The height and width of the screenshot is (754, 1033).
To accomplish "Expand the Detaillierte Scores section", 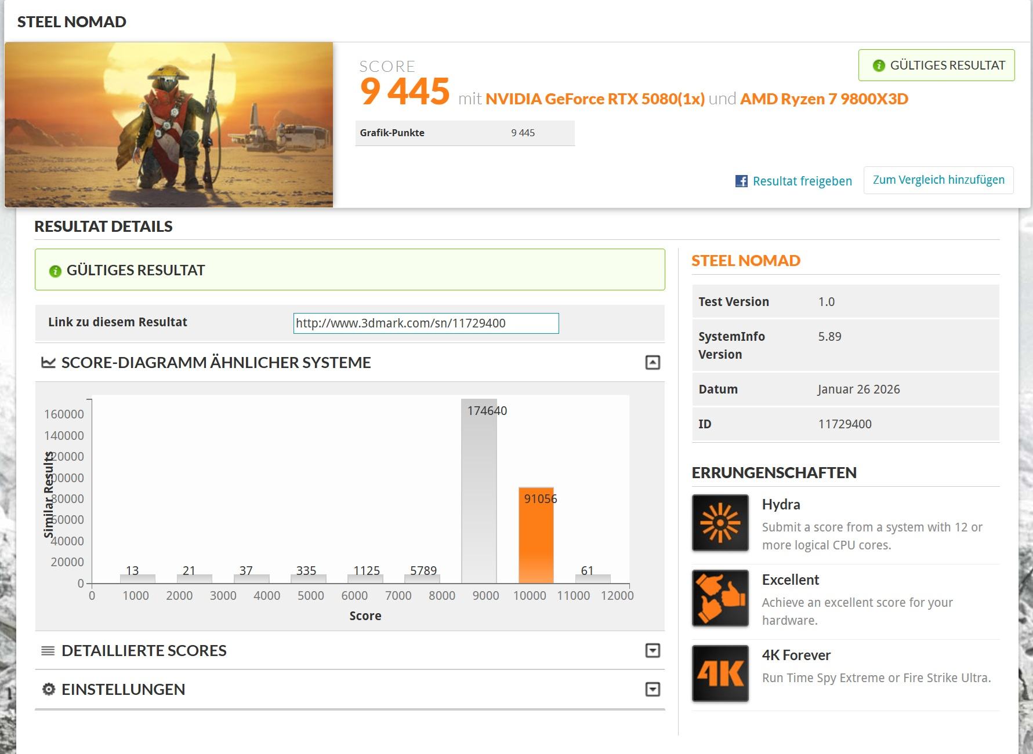I will [x=653, y=651].
